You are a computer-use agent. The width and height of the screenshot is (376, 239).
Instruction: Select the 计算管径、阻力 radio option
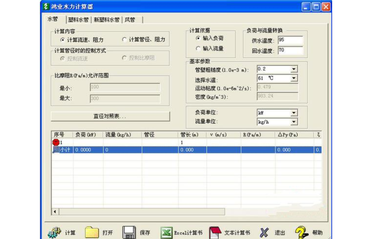tap(125, 39)
